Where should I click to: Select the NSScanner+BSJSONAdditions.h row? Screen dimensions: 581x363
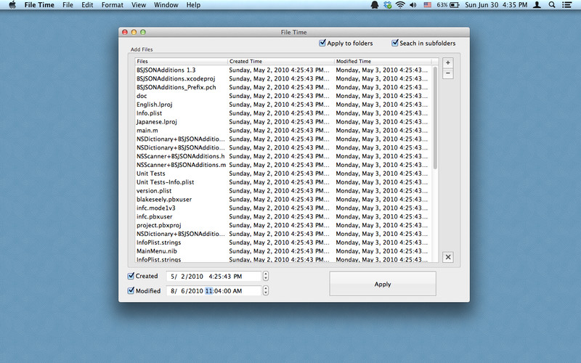coord(283,156)
